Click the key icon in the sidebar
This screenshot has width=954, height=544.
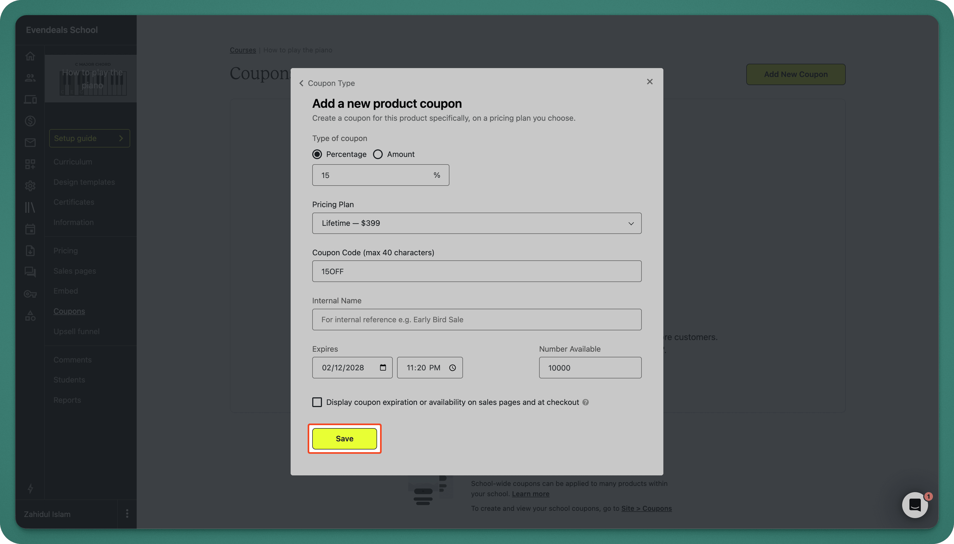click(x=30, y=294)
